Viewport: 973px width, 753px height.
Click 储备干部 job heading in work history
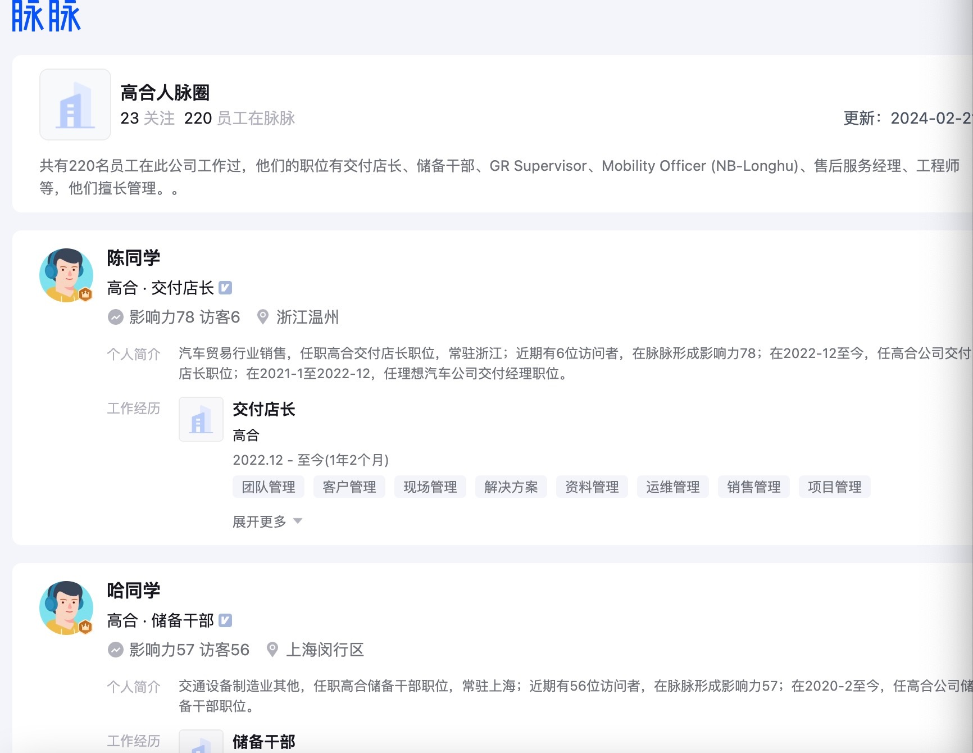click(x=264, y=742)
